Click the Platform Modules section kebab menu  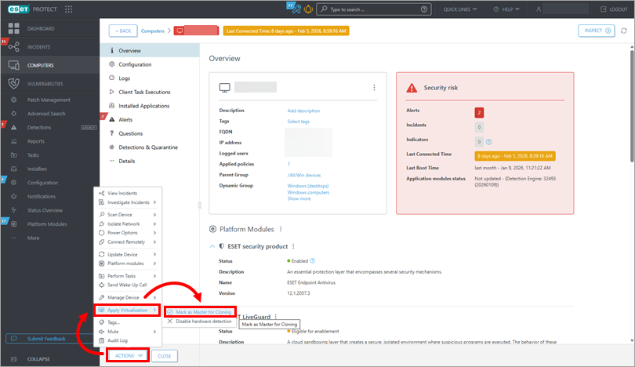[x=281, y=229]
